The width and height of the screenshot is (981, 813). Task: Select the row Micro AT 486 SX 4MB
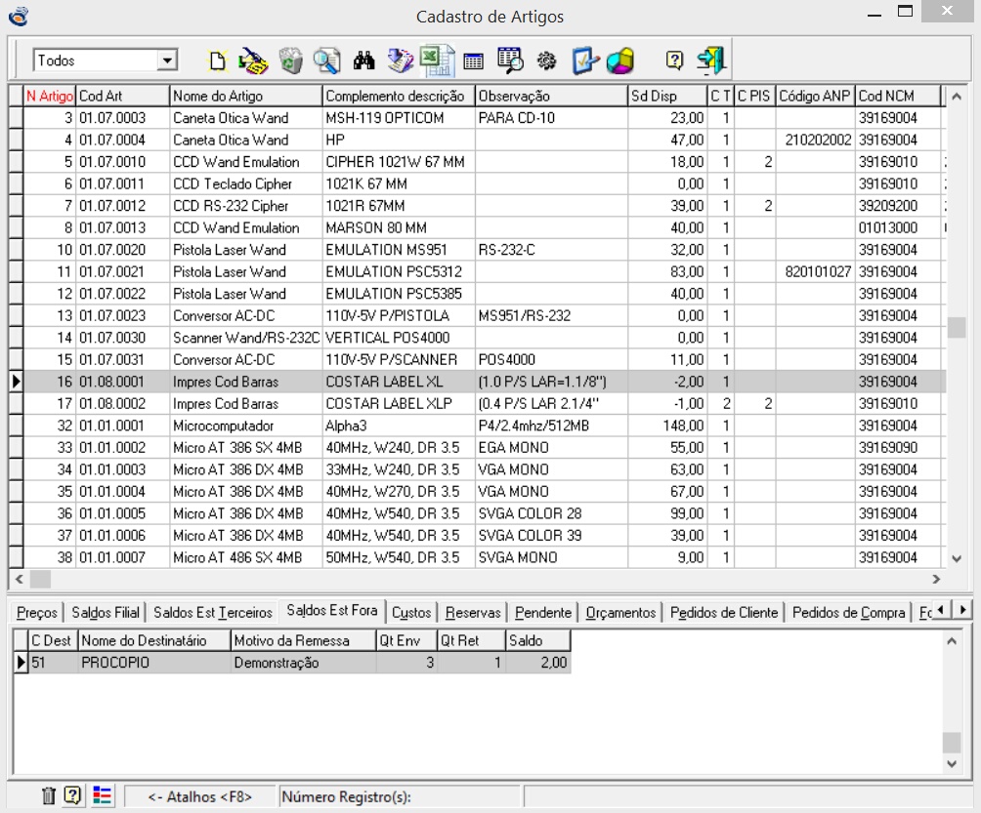[485, 557]
